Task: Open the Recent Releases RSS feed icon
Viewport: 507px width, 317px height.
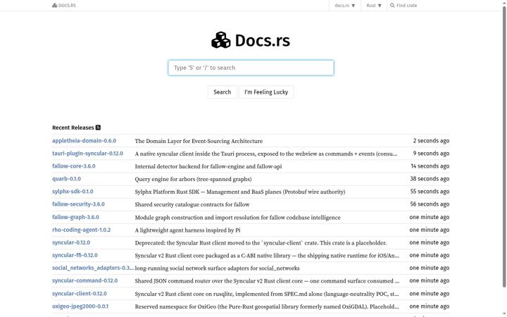Action: pos(99,128)
